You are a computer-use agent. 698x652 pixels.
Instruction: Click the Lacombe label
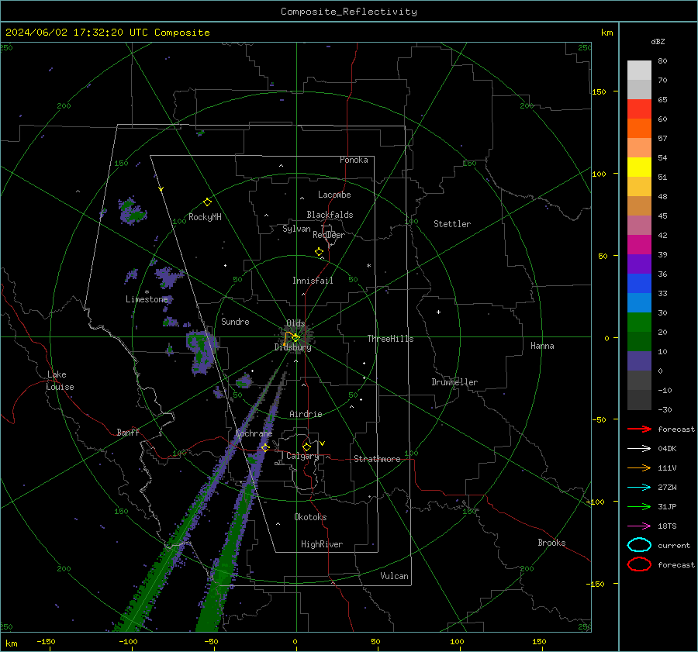pyautogui.click(x=334, y=195)
